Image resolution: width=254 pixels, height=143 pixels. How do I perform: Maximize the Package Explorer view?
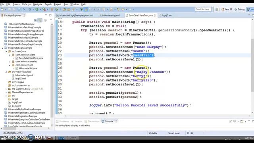(50, 15)
